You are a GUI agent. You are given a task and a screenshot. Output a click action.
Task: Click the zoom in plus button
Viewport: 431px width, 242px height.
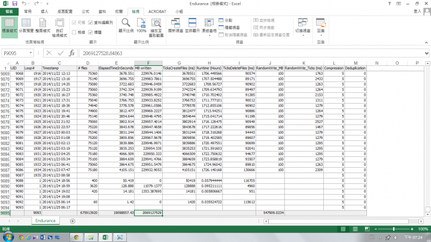[x=412, y=229]
